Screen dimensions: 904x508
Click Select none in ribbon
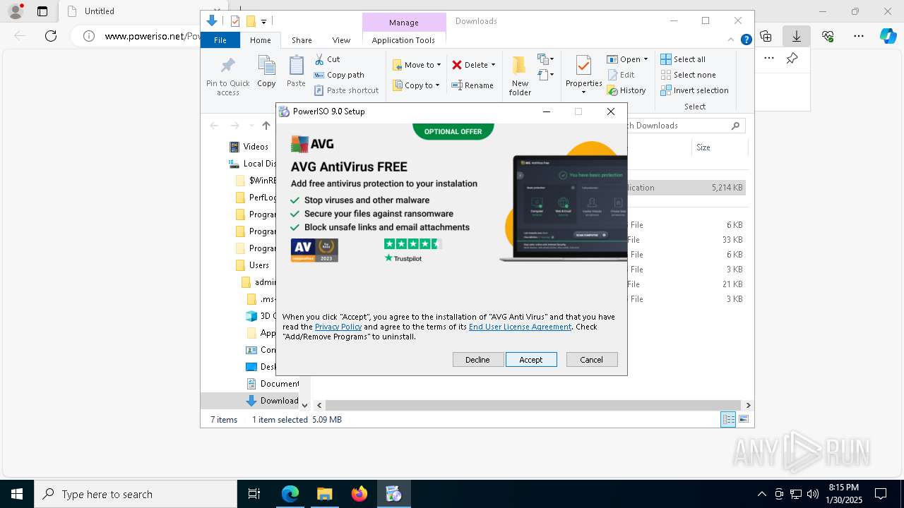(x=688, y=75)
